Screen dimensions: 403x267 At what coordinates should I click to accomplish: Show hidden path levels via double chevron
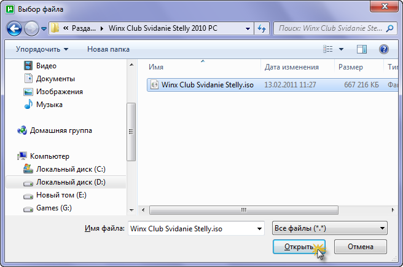[66, 28]
